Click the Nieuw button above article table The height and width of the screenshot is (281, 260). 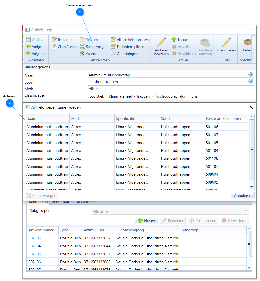[146, 220]
